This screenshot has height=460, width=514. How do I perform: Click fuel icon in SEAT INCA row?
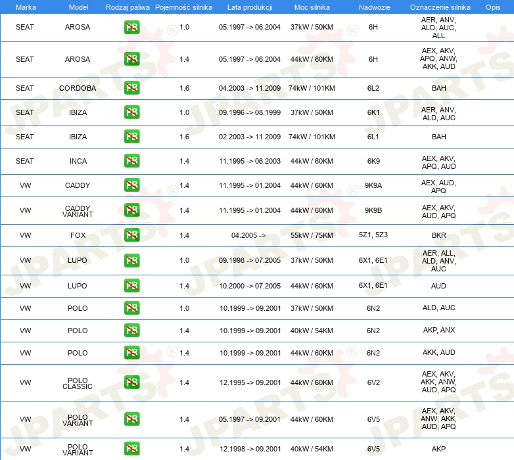(x=131, y=160)
